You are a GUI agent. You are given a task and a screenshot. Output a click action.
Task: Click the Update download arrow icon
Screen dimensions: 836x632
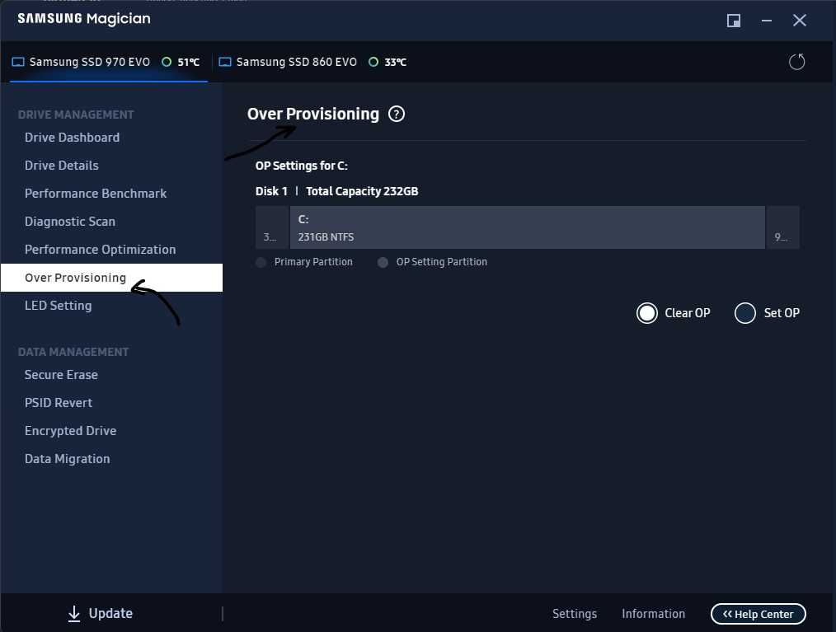click(74, 613)
